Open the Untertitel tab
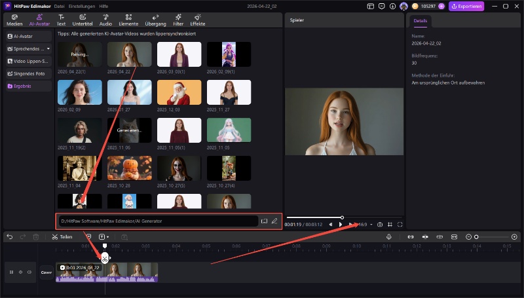This screenshot has height=298, width=524. click(x=83, y=20)
